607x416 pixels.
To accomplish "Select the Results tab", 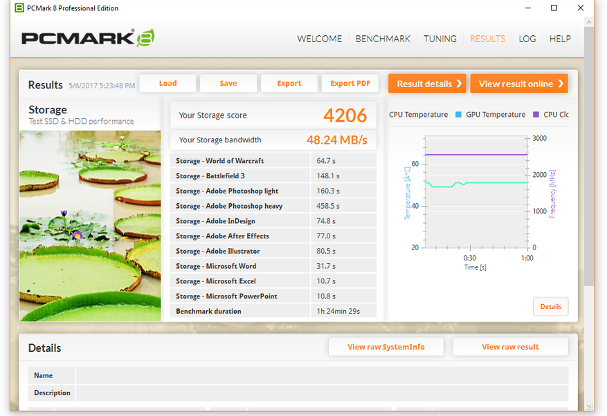I will click(x=487, y=39).
